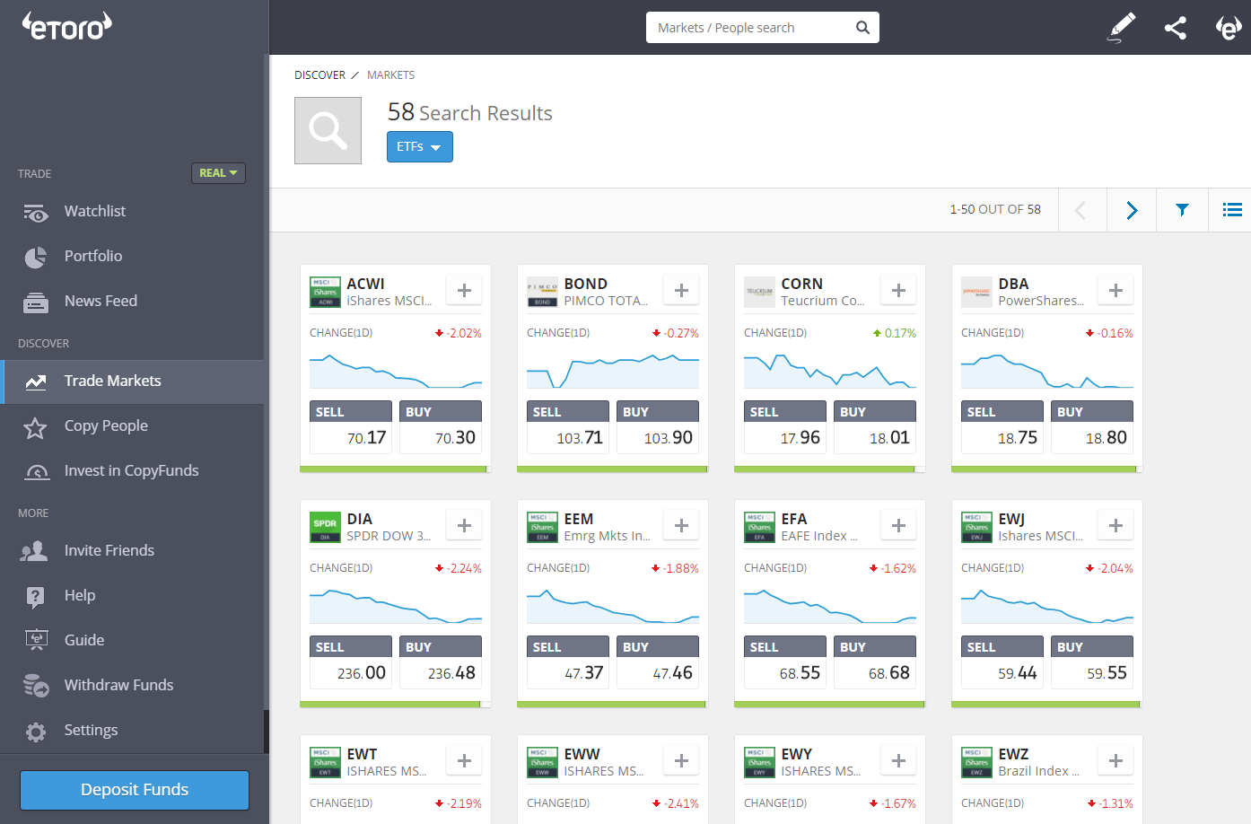Click the sidebar scrollbar thumb

tap(267, 732)
